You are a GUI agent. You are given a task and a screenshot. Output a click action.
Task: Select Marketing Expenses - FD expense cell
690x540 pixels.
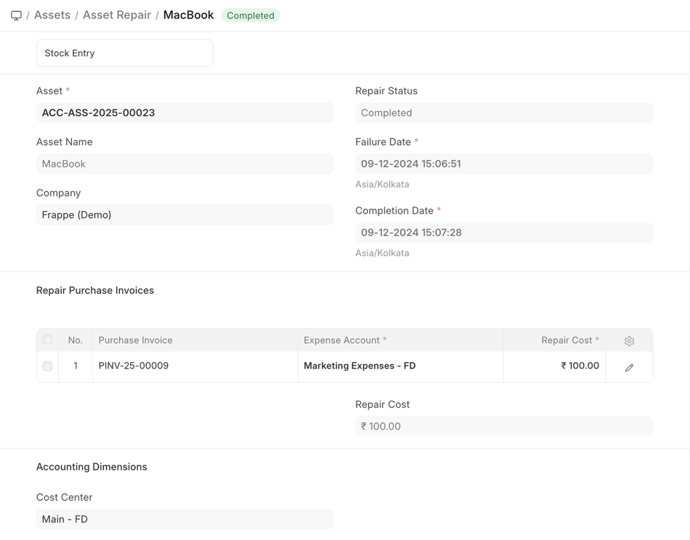[400, 366]
